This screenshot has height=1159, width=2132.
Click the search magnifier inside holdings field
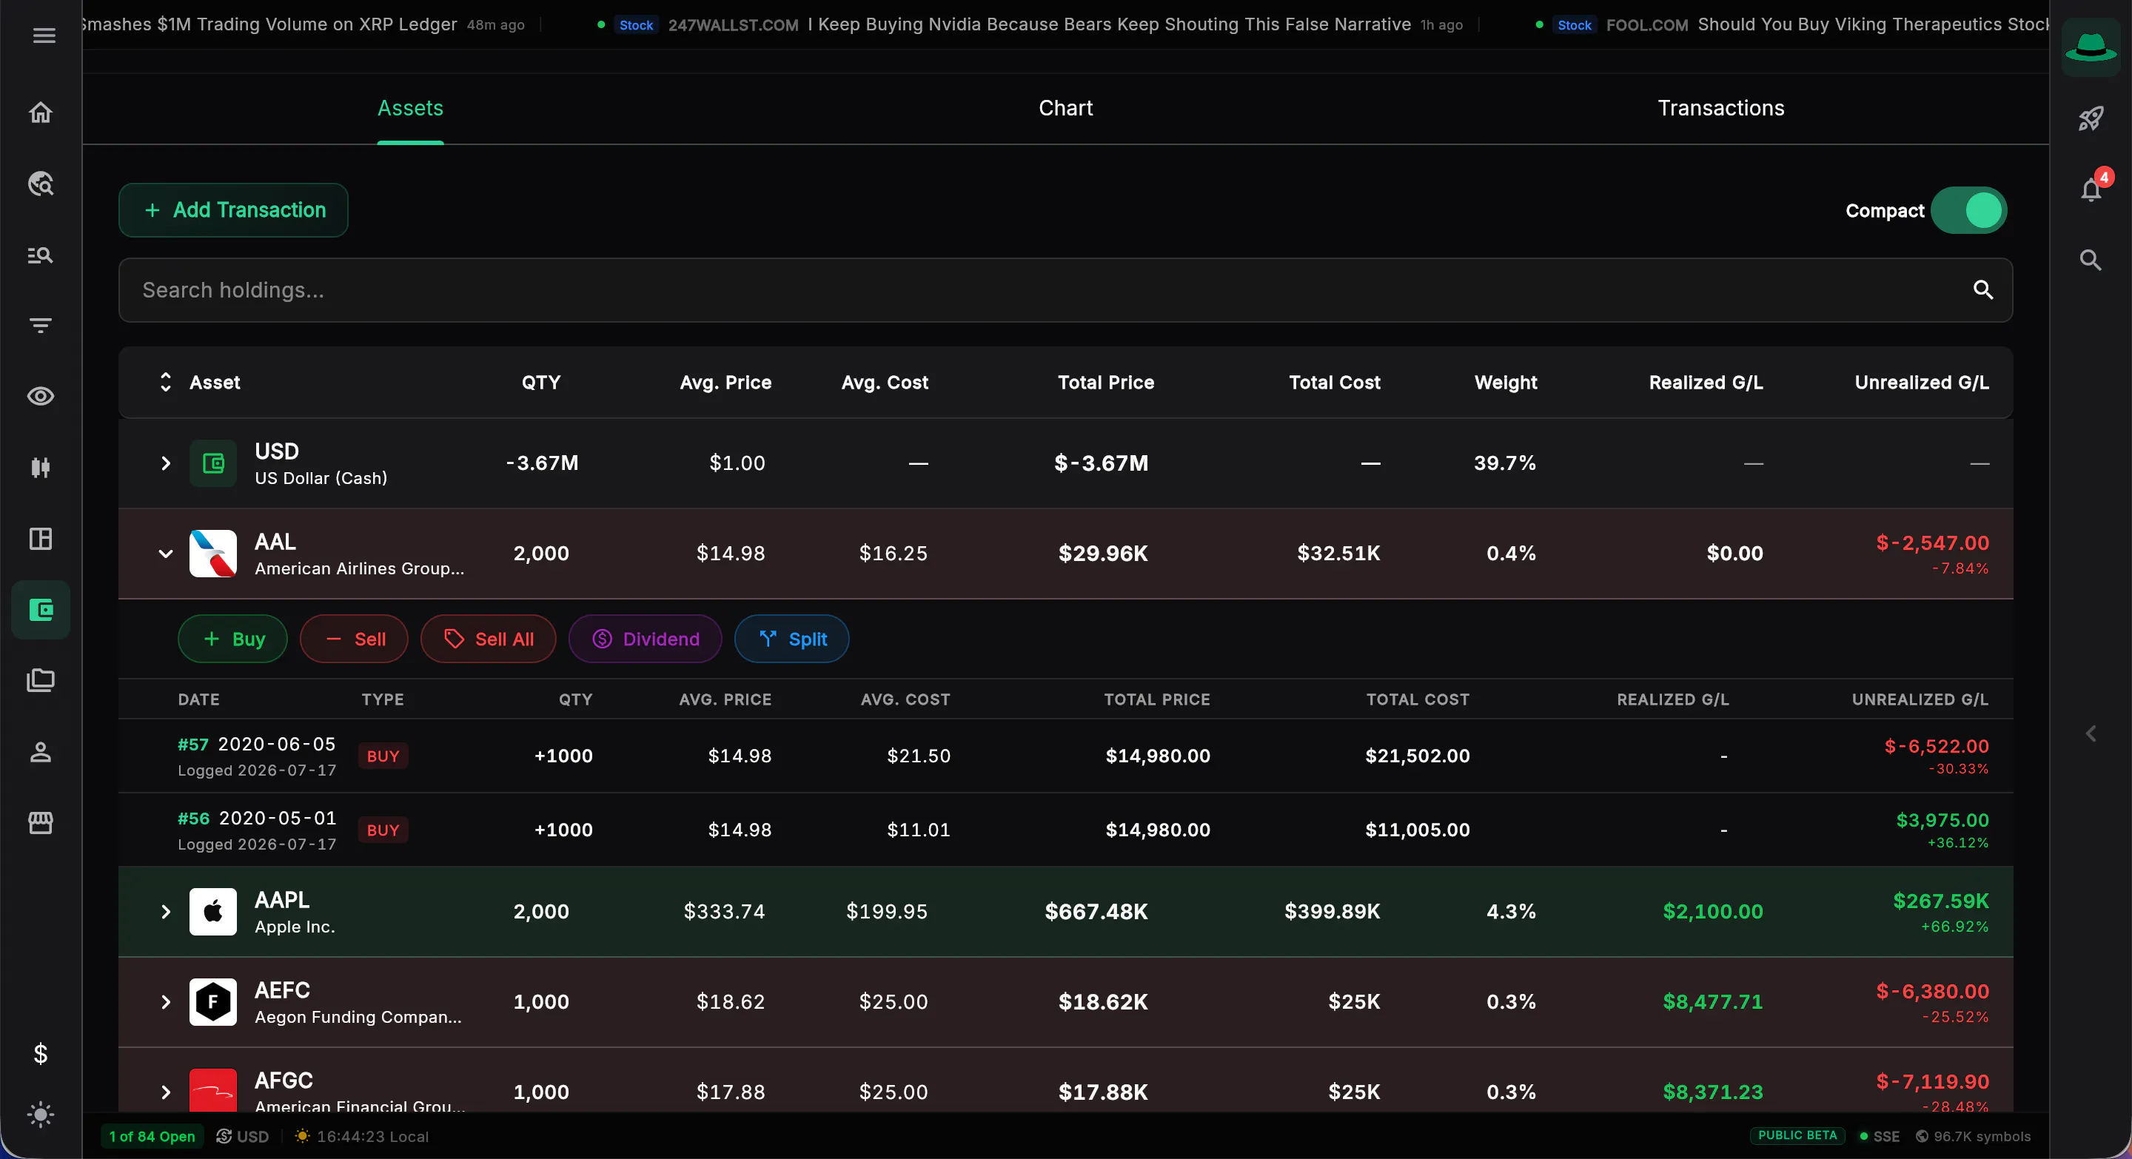(x=1983, y=290)
